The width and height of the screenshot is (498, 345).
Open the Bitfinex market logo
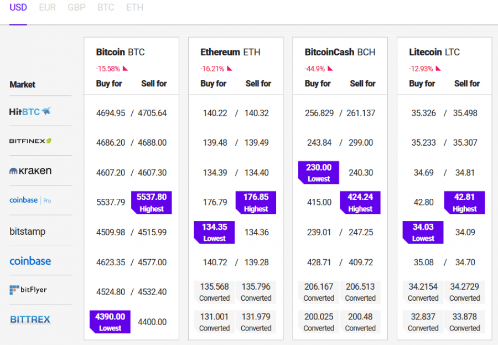click(30, 141)
